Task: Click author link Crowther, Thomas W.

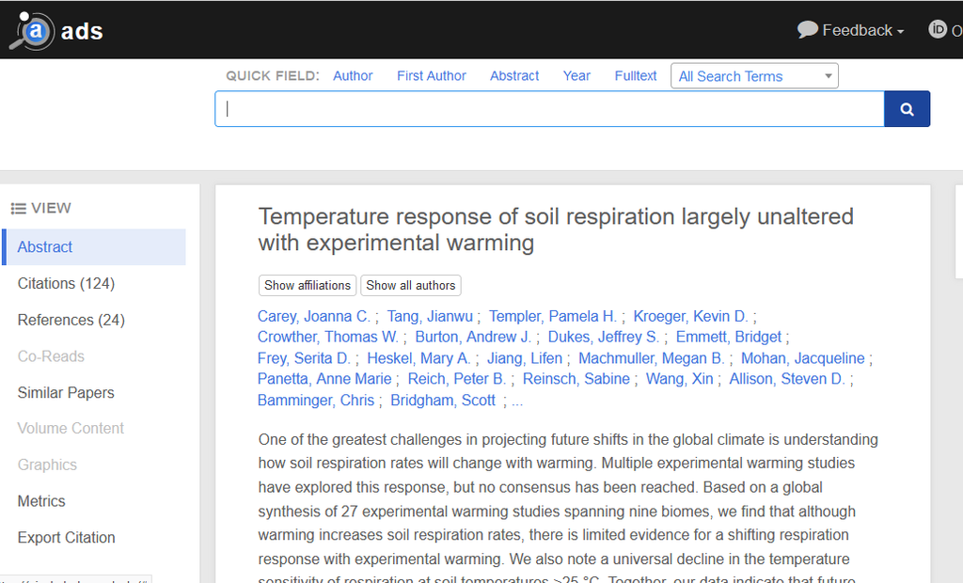Action: (327, 337)
